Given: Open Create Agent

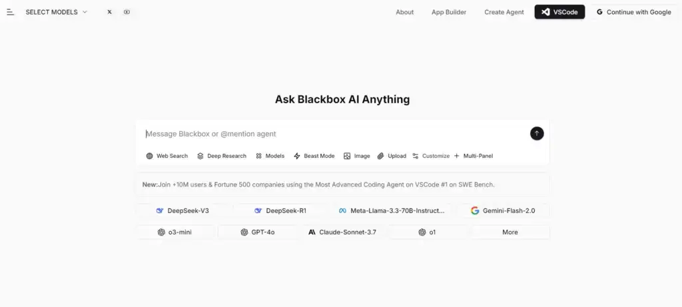Looking at the screenshot, I should click(504, 12).
